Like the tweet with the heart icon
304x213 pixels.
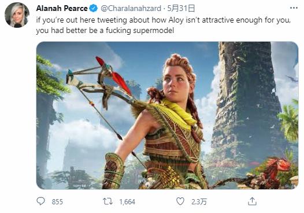coord(180,201)
